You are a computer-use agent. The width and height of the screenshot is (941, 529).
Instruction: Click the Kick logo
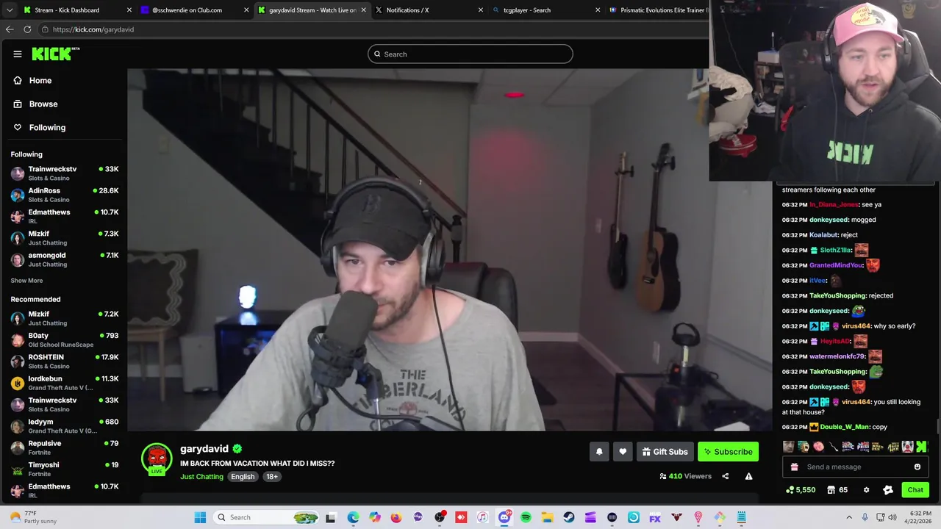(x=55, y=54)
